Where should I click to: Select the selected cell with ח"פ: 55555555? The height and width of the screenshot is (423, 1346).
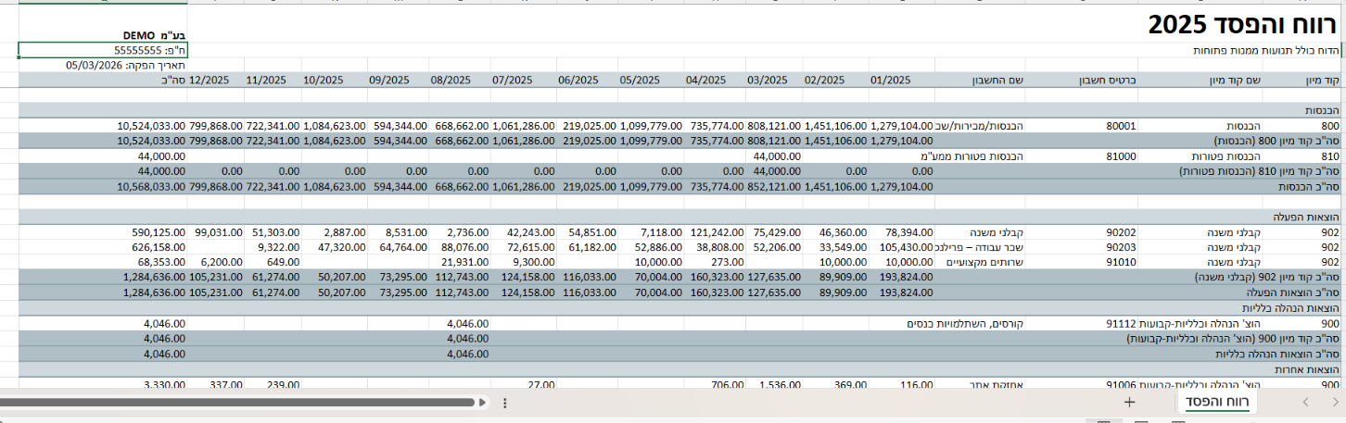click(103, 51)
